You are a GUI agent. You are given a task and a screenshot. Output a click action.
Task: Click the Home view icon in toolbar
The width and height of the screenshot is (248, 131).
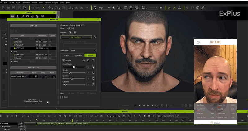tap(119, 8)
